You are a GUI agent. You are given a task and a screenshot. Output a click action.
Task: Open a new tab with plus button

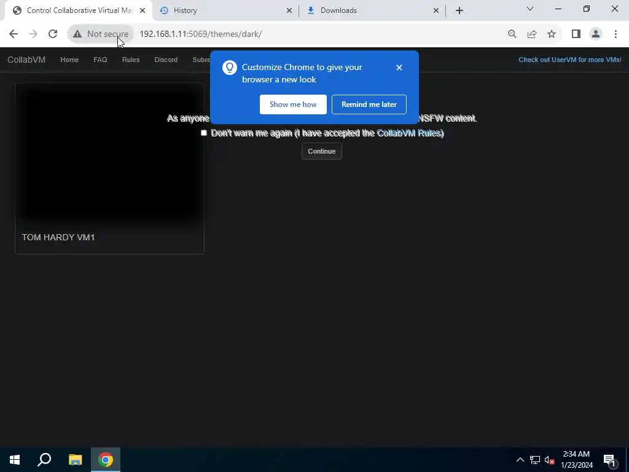[x=459, y=10]
